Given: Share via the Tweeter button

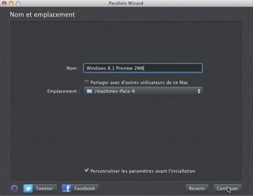Looking at the screenshot, I should (40, 188).
